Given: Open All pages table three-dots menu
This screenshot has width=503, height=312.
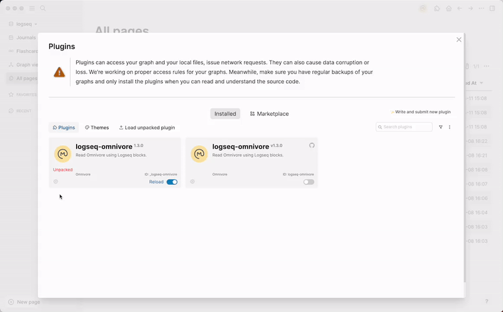Looking at the screenshot, I should point(487,66).
